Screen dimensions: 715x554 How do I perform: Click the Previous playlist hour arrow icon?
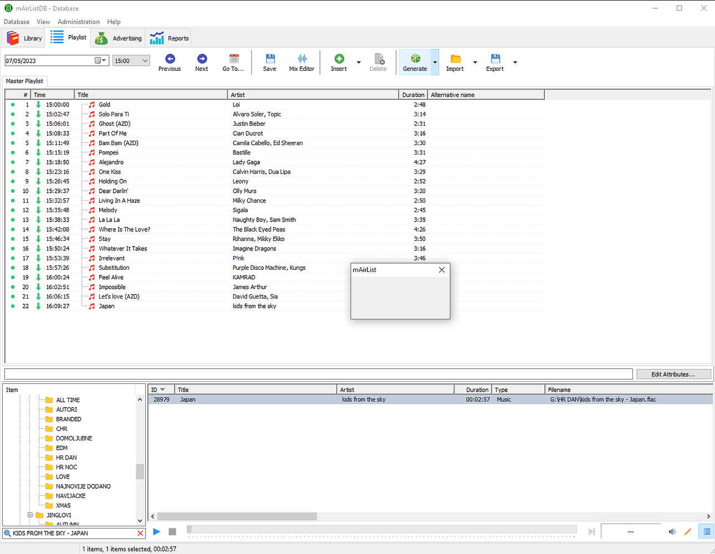tap(170, 59)
